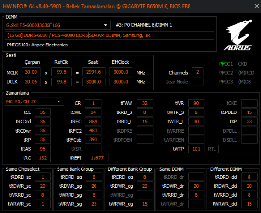Click the MCLK clock value 2994.6
The width and height of the screenshot is (261, 213).
click(x=94, y=72)
